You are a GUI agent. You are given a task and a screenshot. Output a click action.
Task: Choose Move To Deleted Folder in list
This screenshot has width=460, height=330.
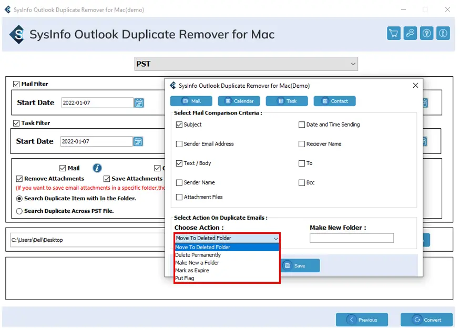(227, 247)
